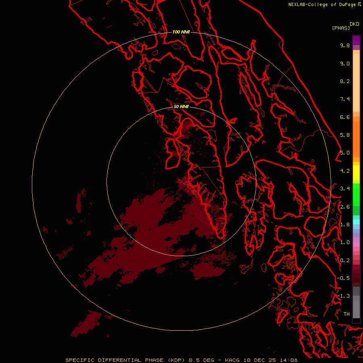Click the 7.4 value on the color scale

tap(345, 99)
